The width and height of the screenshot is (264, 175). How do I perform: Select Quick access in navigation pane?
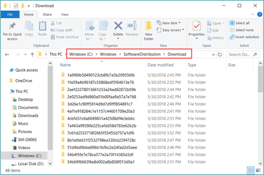(24, 70)
